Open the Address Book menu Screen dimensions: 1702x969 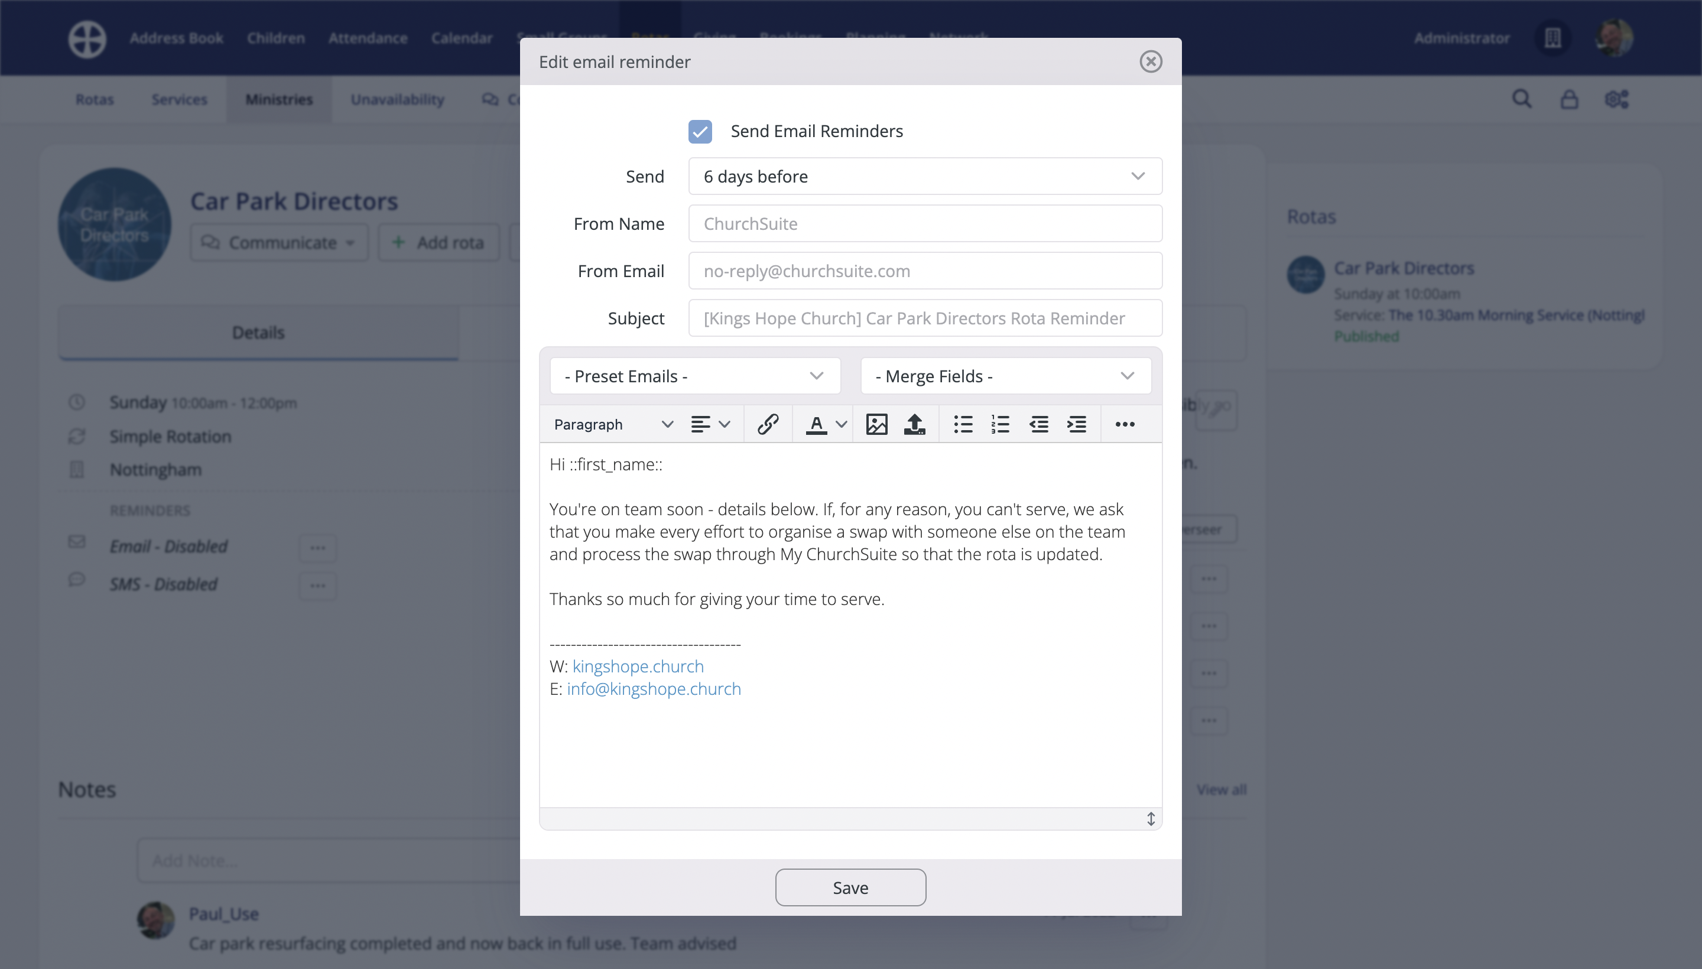(176, 38)
